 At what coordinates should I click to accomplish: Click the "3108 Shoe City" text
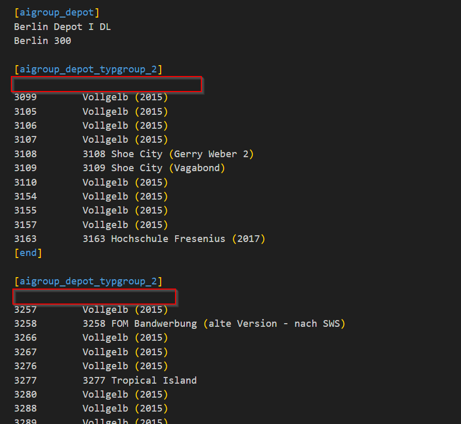(x=122, y=154)
